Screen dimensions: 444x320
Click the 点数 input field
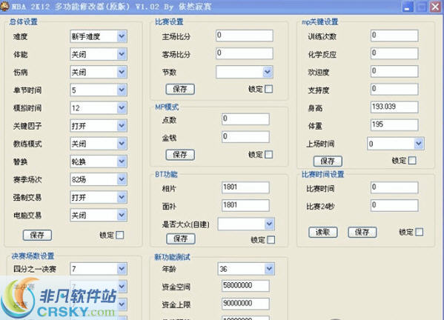[x=245, y=119]
